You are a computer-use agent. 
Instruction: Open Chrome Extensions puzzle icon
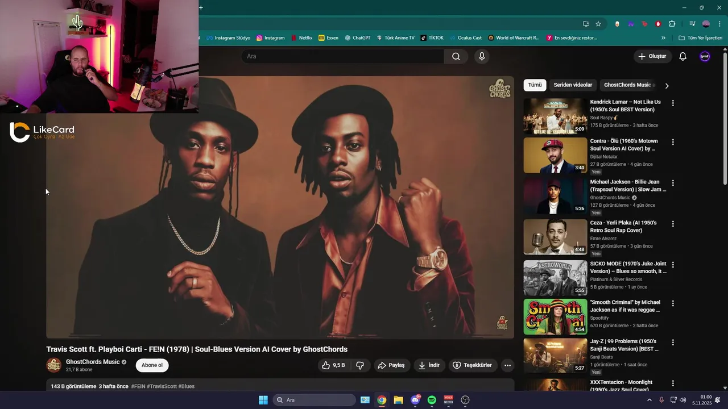click(672, 24)
